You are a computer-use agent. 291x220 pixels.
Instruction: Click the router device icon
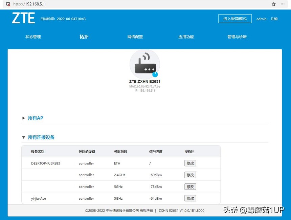click(x=145, y=64)
